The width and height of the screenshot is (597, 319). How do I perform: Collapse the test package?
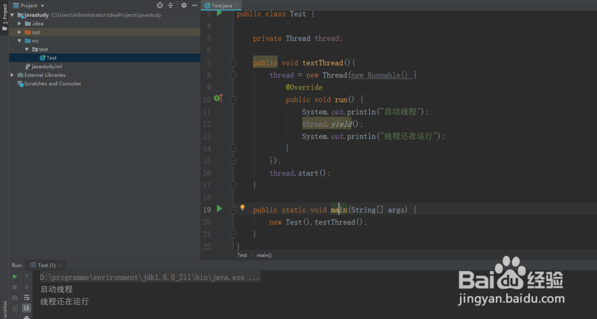[x=27, y=49]
